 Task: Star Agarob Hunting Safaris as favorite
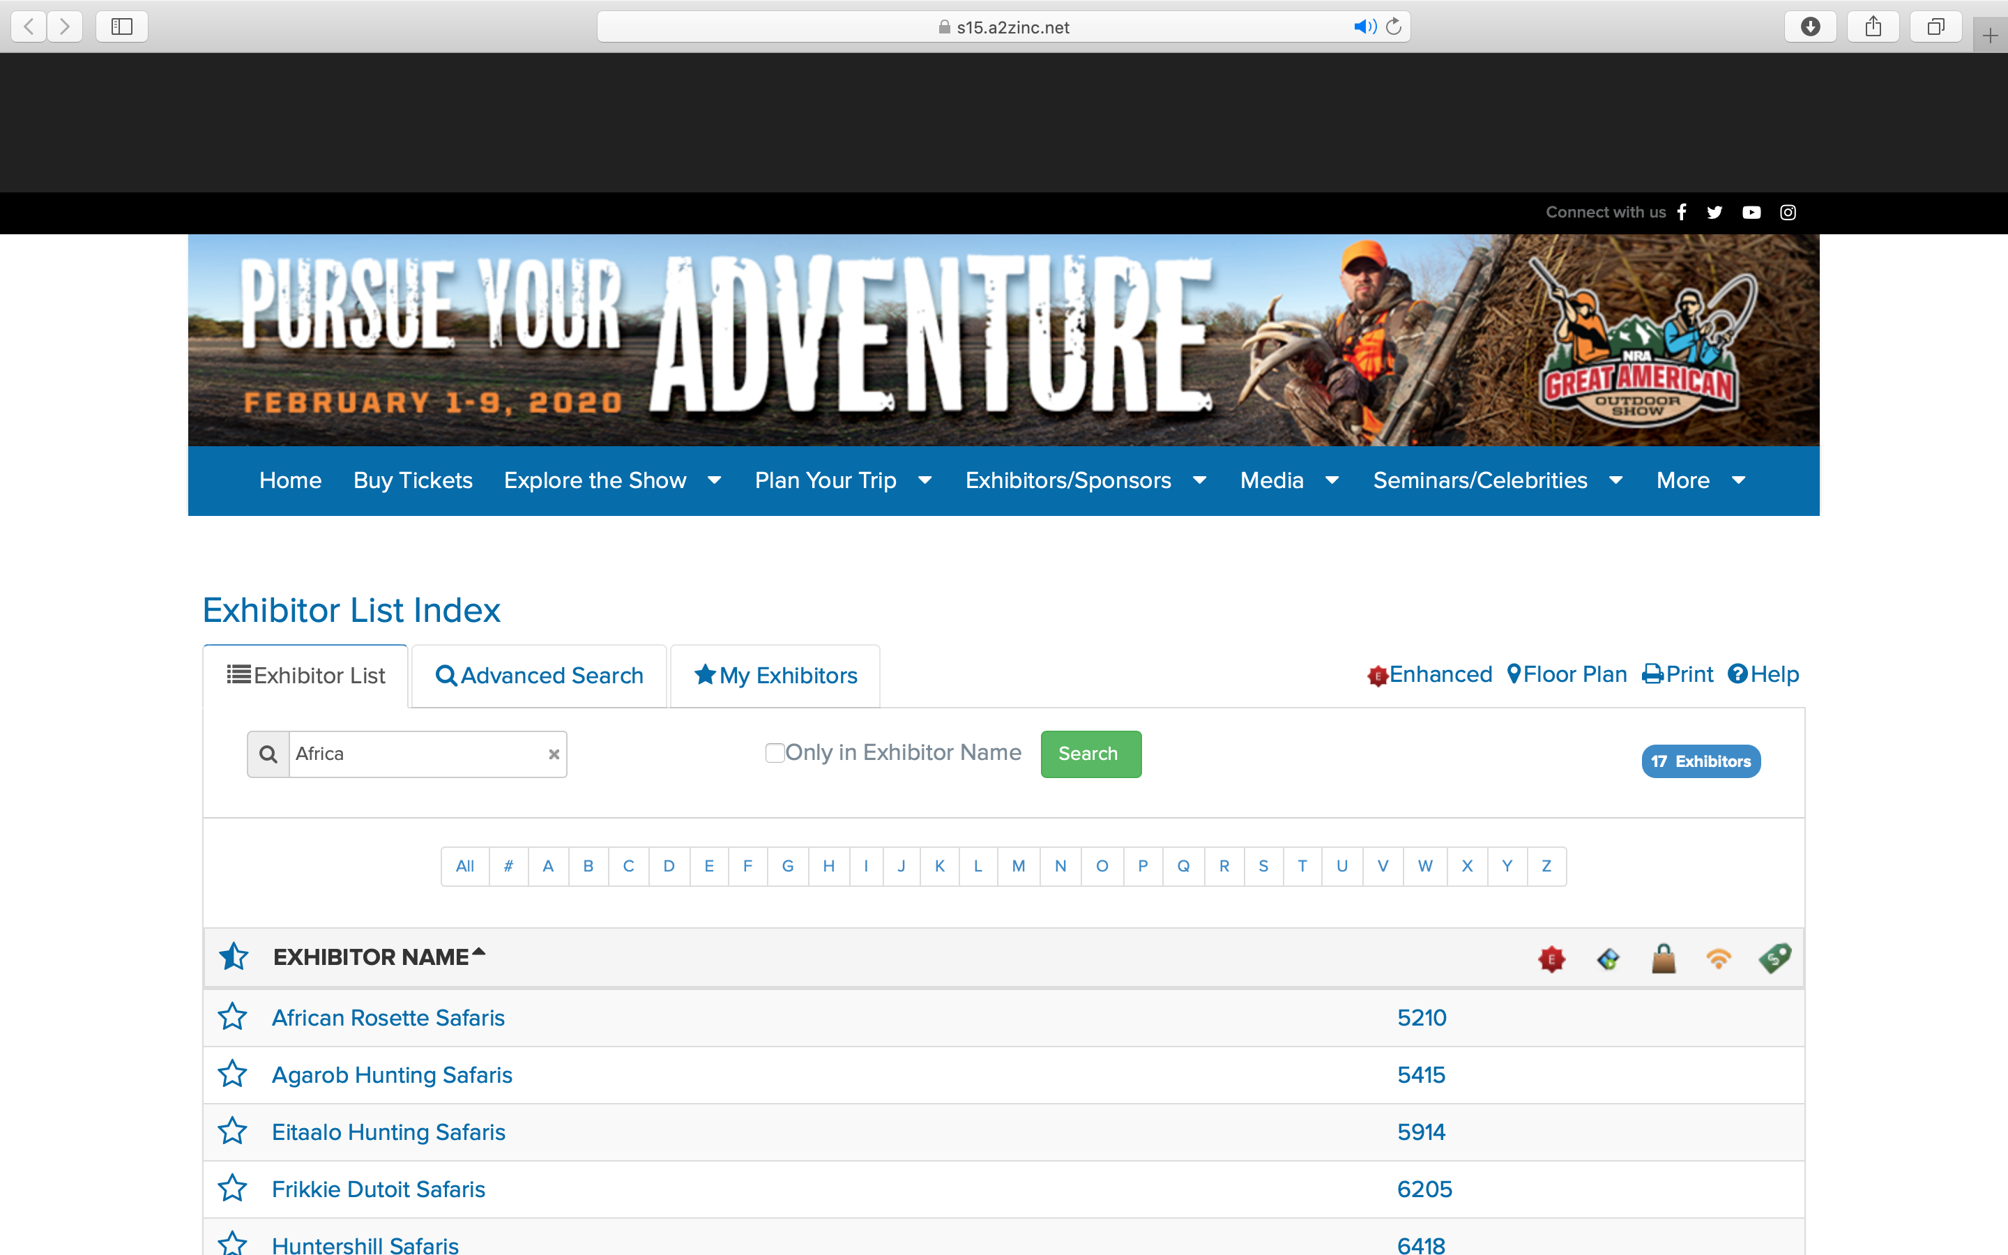coord(232,1074)
